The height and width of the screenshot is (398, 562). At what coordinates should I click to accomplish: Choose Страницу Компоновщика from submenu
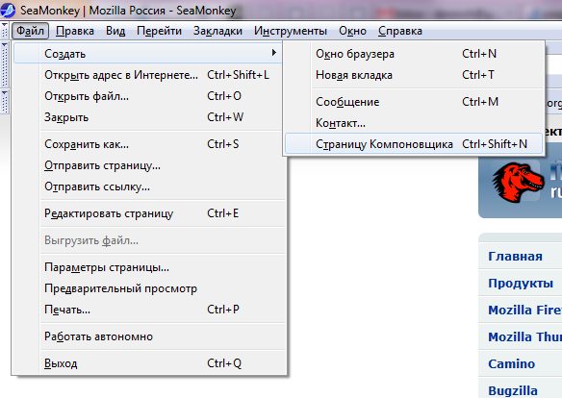(x=414, y=144)
